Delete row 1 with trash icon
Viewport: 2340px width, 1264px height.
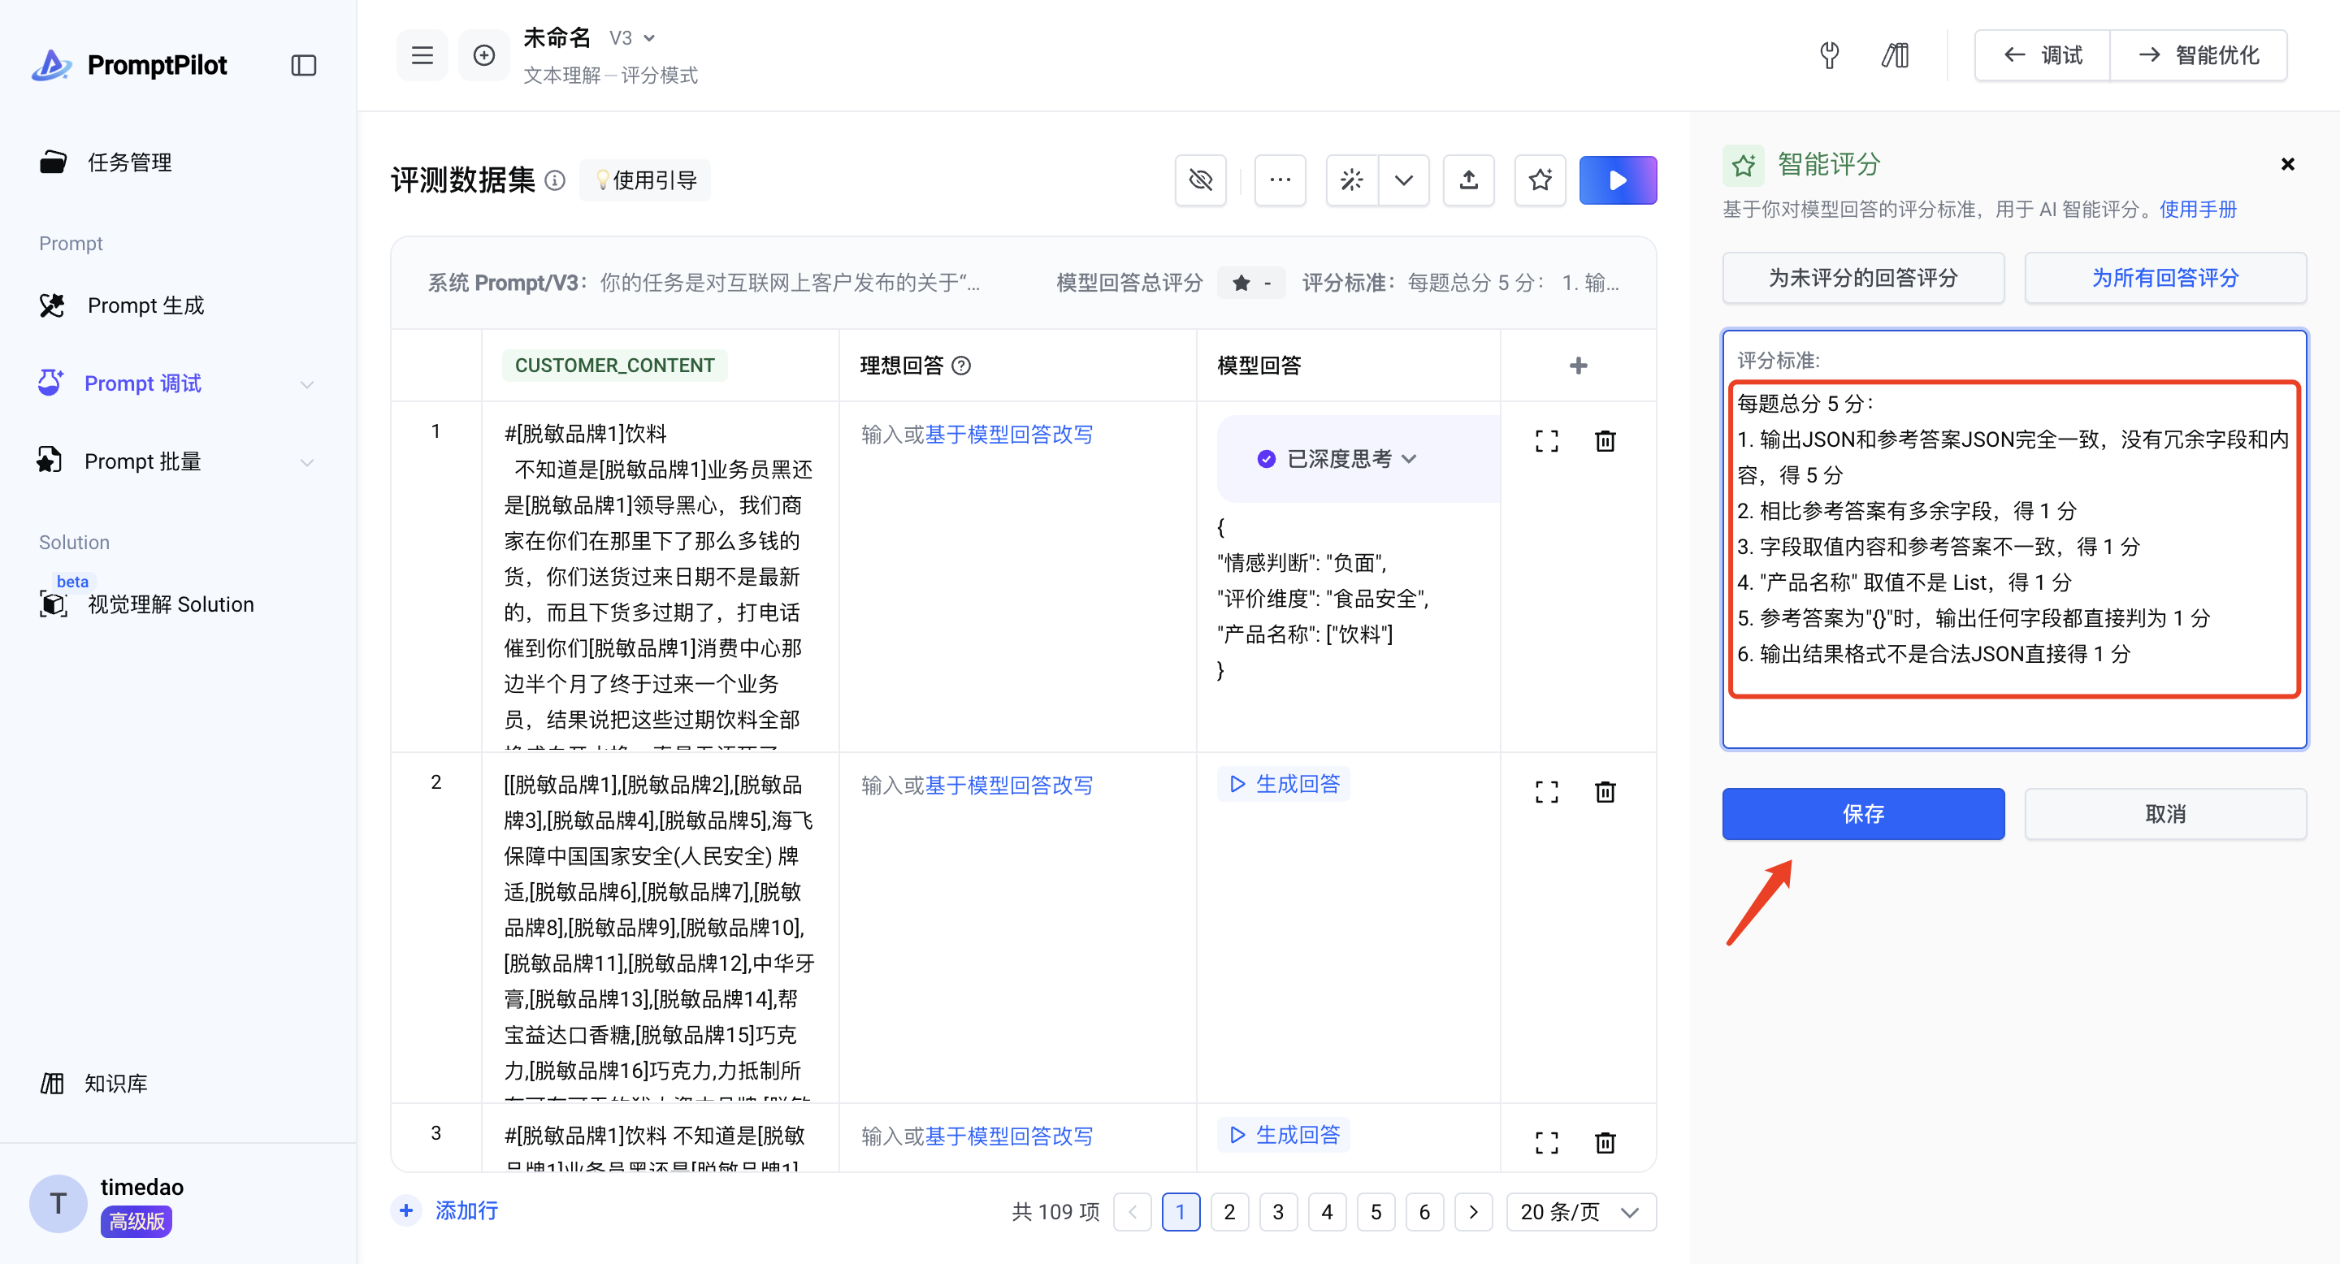point(1605,441)
